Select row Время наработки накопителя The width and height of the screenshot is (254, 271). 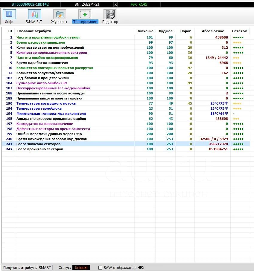point(126,63)
